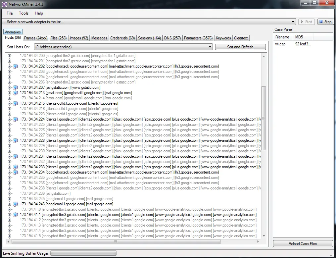
Task: Click the scroll right arrow of hosts list
Action: [258, 242]
